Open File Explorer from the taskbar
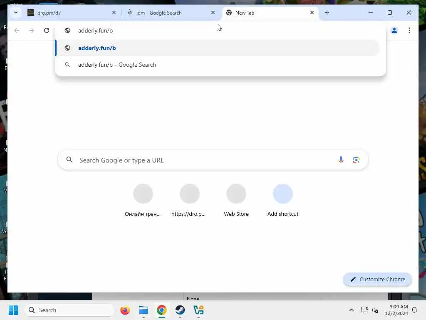Image resolution: width=426 pixels, height=320 pixels. point(144,310)
